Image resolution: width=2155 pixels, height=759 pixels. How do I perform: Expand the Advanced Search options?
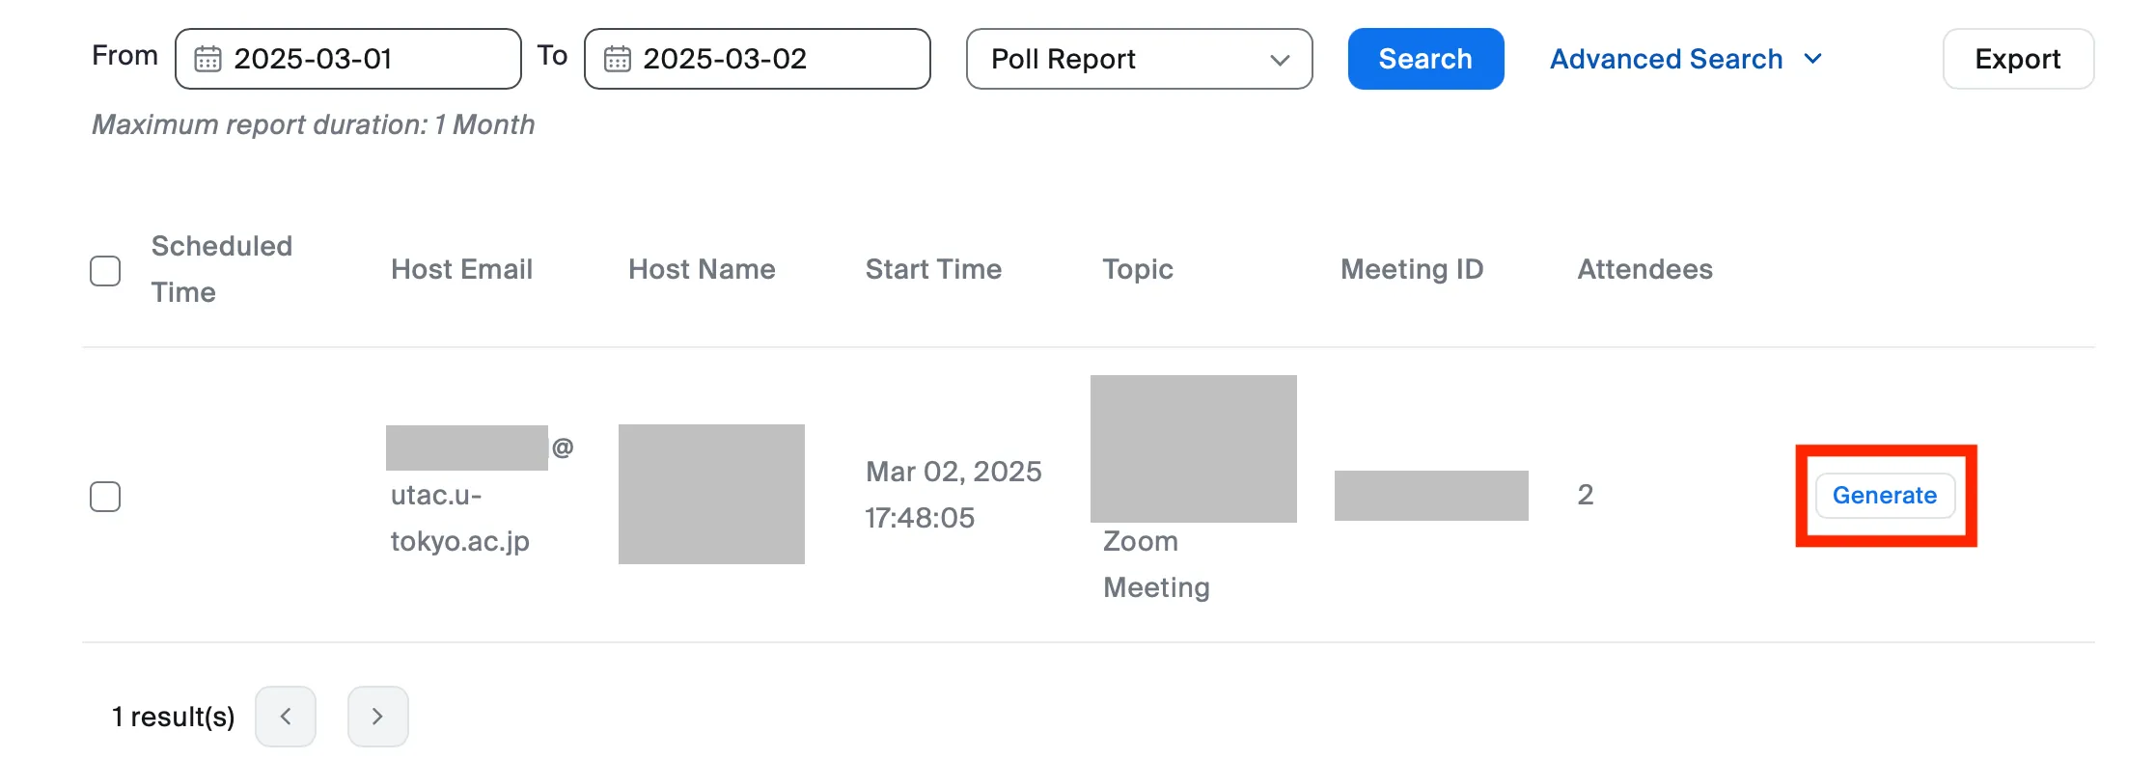[x=1666, y=59]
